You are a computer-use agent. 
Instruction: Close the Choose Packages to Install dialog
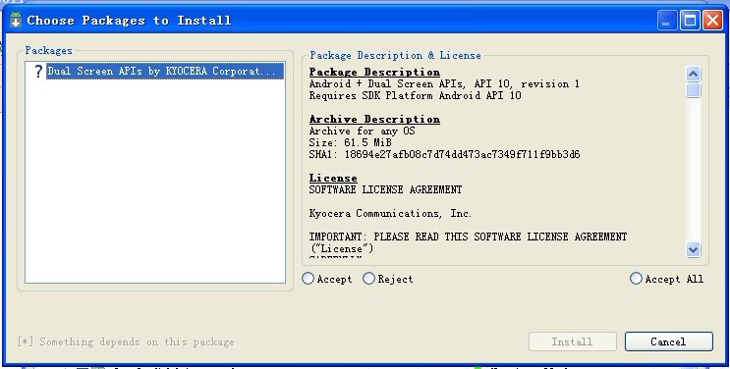pos(712,21)
